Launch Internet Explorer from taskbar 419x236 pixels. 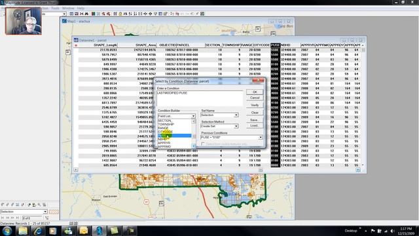click(x=38, y=231)
